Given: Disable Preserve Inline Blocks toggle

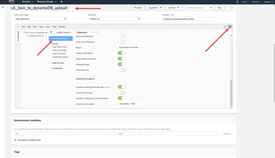Looking at the screenshot, I should [121, 53].
